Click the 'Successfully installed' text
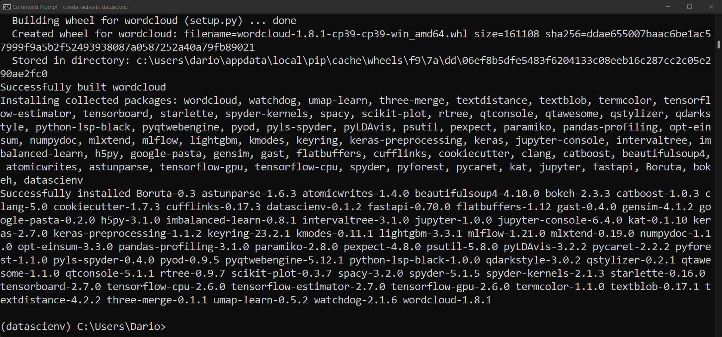Screen dimensions: 722x337 (65, 194)
